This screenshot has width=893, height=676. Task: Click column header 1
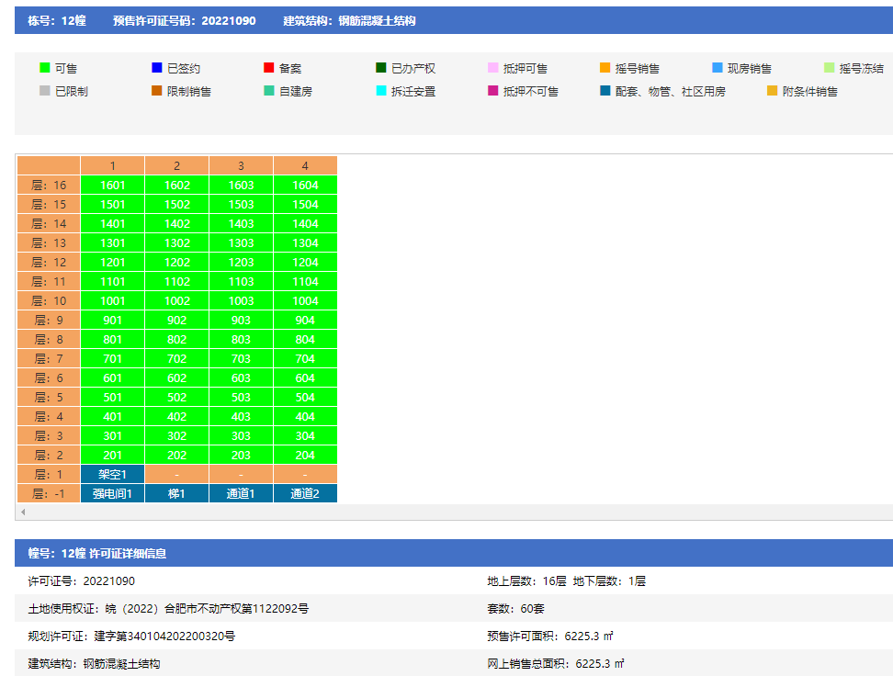[x=113, y=165]
